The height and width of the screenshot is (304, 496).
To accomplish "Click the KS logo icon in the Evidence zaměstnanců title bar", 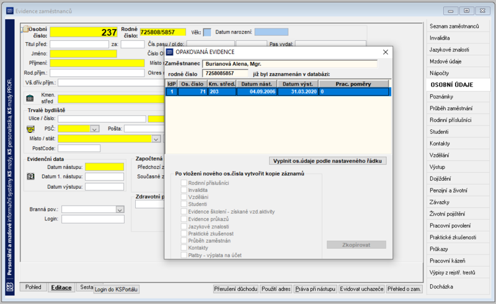I will pyautogui.click(x=10, y=11).
